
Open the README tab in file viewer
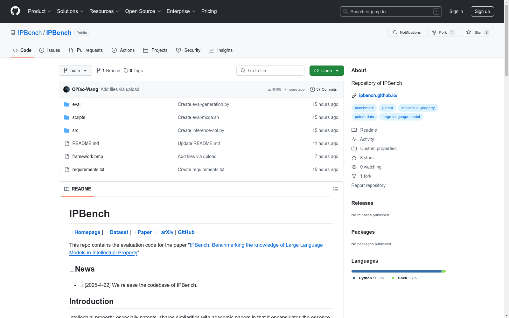[78, 189]
